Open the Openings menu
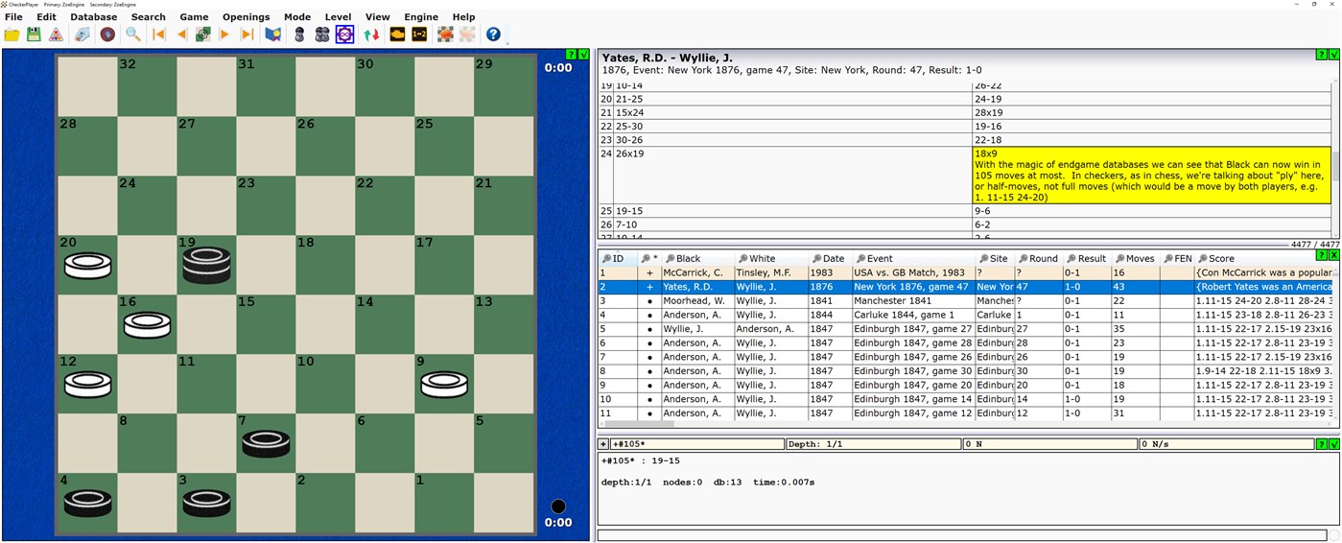The image size is (1342, 543). point(246,16)
